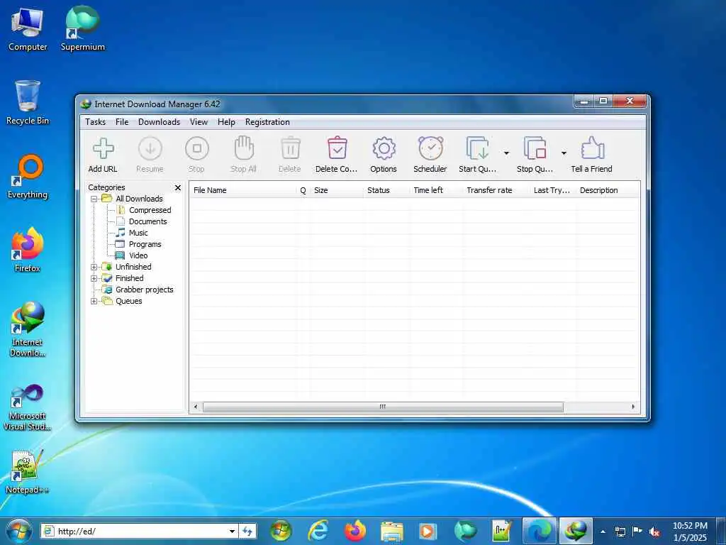Select the Computer desktop icon
Image resolution: width=726 pixels, height=545 pixels.
click(x=28, y=29)
